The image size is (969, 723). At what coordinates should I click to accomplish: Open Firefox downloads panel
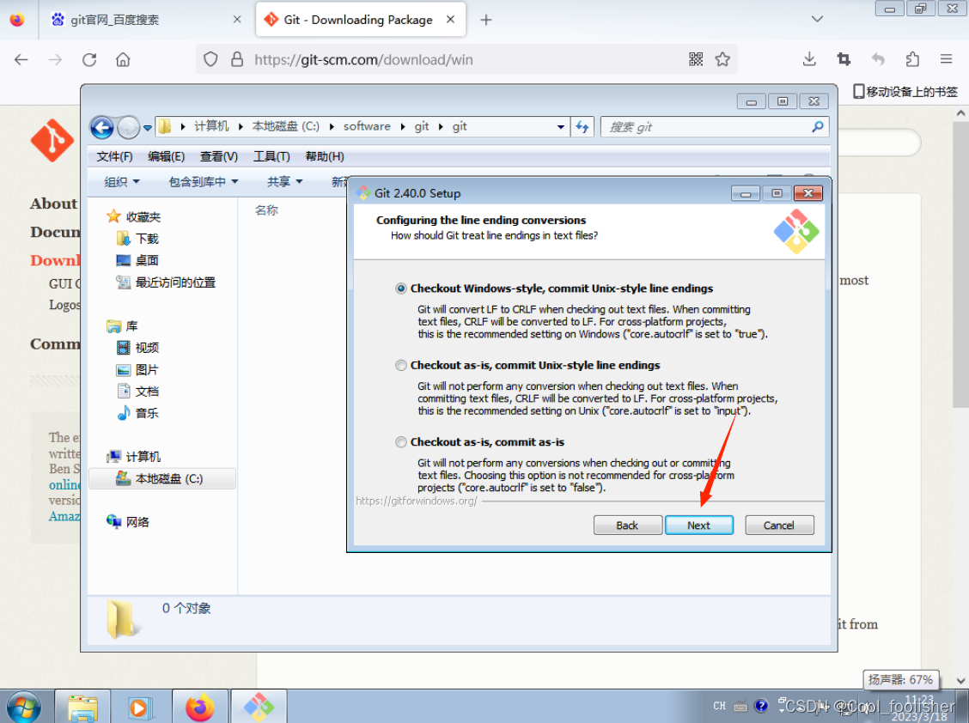(809, 59)
